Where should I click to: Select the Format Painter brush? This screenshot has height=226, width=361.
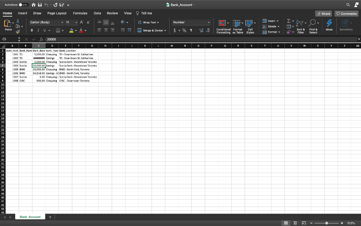(18, 32)
